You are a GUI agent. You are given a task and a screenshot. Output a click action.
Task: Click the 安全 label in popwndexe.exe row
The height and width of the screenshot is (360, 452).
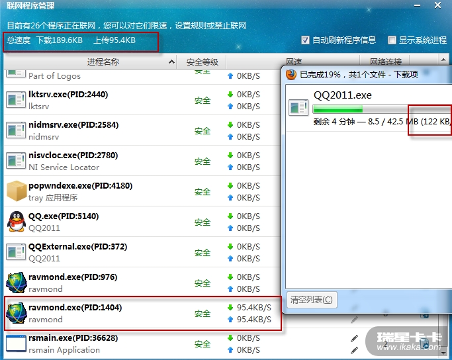203,192
